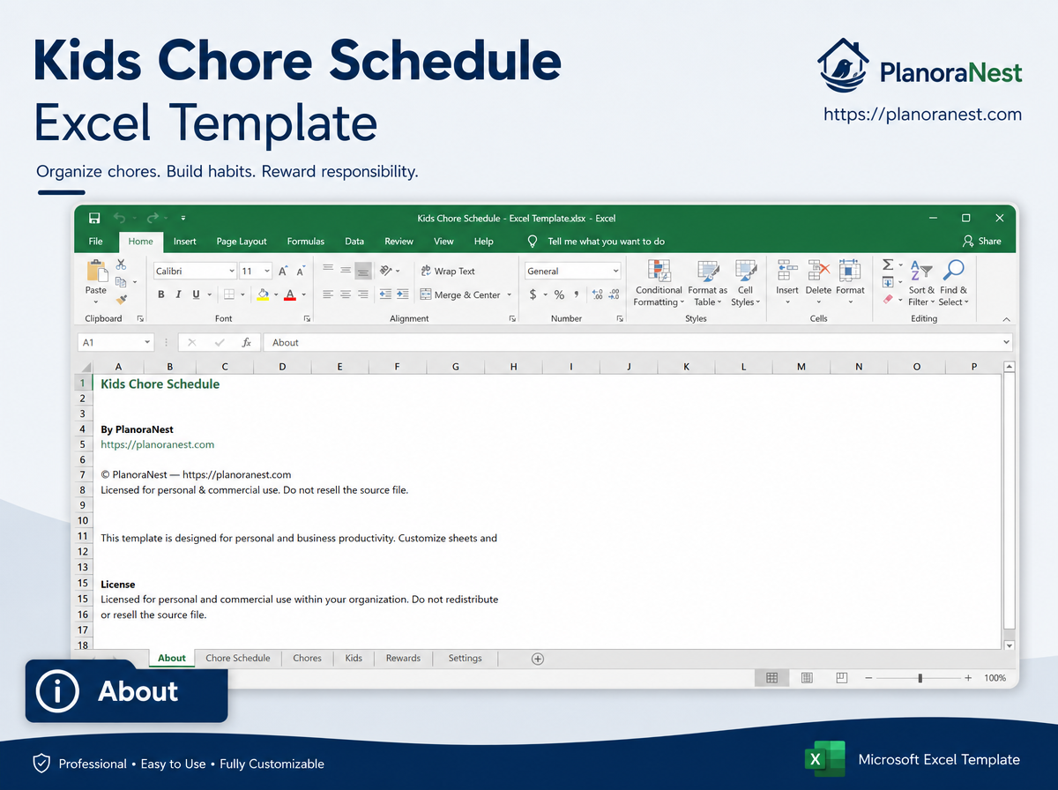The width and height of the screenshot is (1058, 790).
Task: Decrease font size with the smaller A
Action: [x=302, y=272]
